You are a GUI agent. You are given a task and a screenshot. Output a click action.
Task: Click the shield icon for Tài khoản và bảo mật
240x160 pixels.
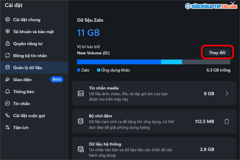pyautogui.click(x=8, y=32)
